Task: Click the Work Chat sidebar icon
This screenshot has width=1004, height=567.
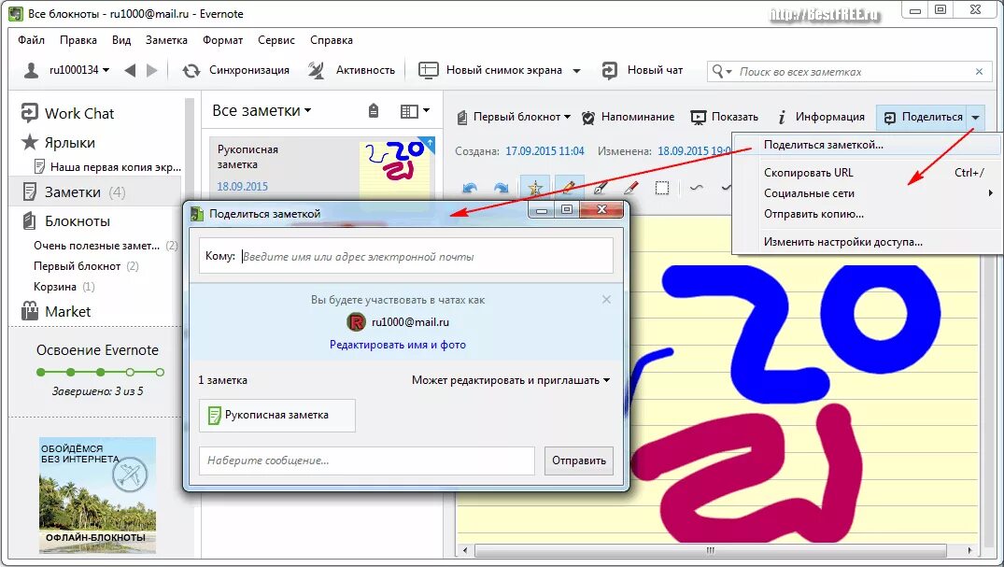Action: [x=30, y=113]
